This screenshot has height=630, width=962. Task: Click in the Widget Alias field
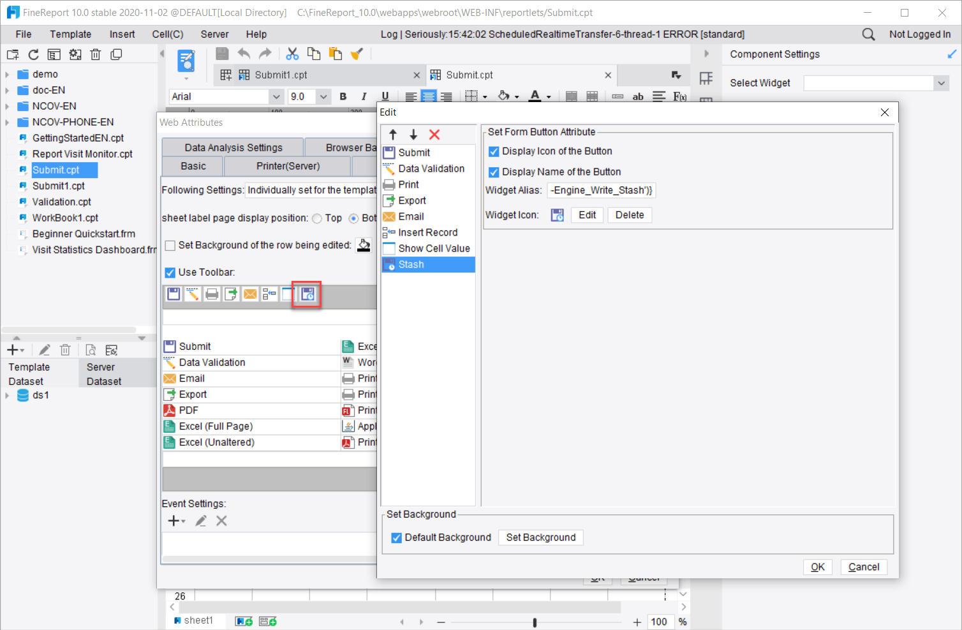601,190
